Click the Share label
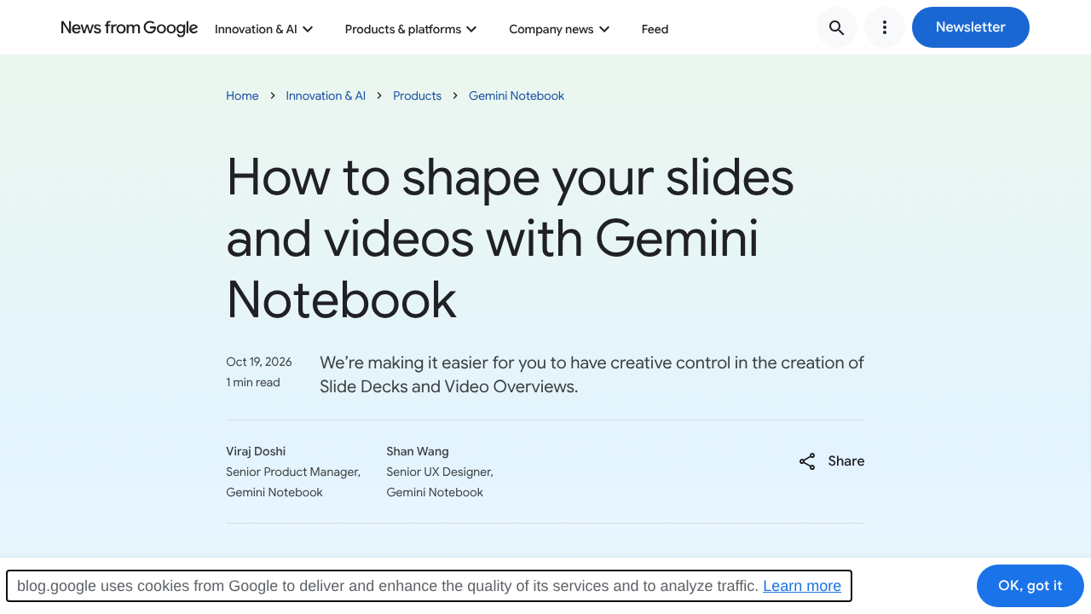 point(846,461)
